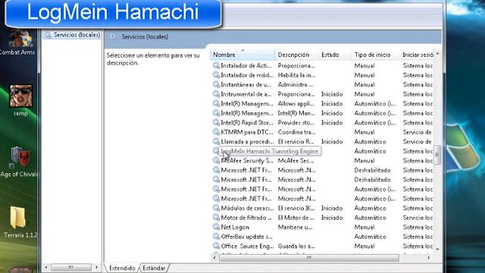Viewport: 485px width, 273px height.
Task: Click the vertical scrollbar thumb of services list
Action: (437, 155)
